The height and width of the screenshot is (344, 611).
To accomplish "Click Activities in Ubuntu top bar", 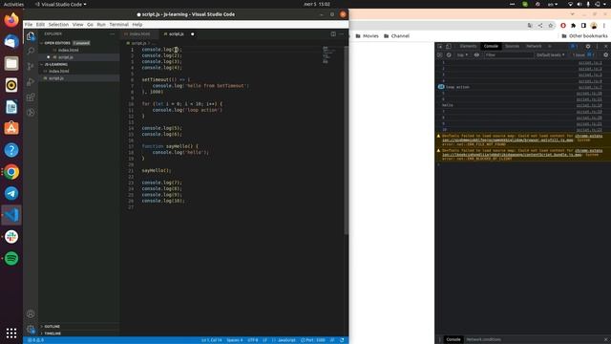I will click(x=13, y=4).
